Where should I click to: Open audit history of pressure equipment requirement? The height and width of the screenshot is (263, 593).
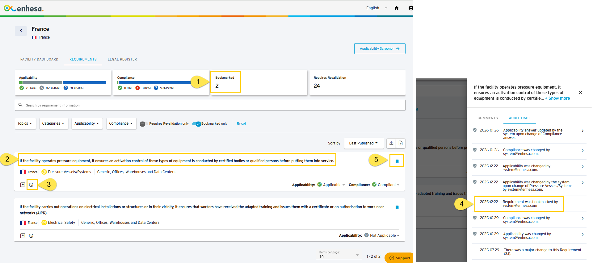pos(31,185)
